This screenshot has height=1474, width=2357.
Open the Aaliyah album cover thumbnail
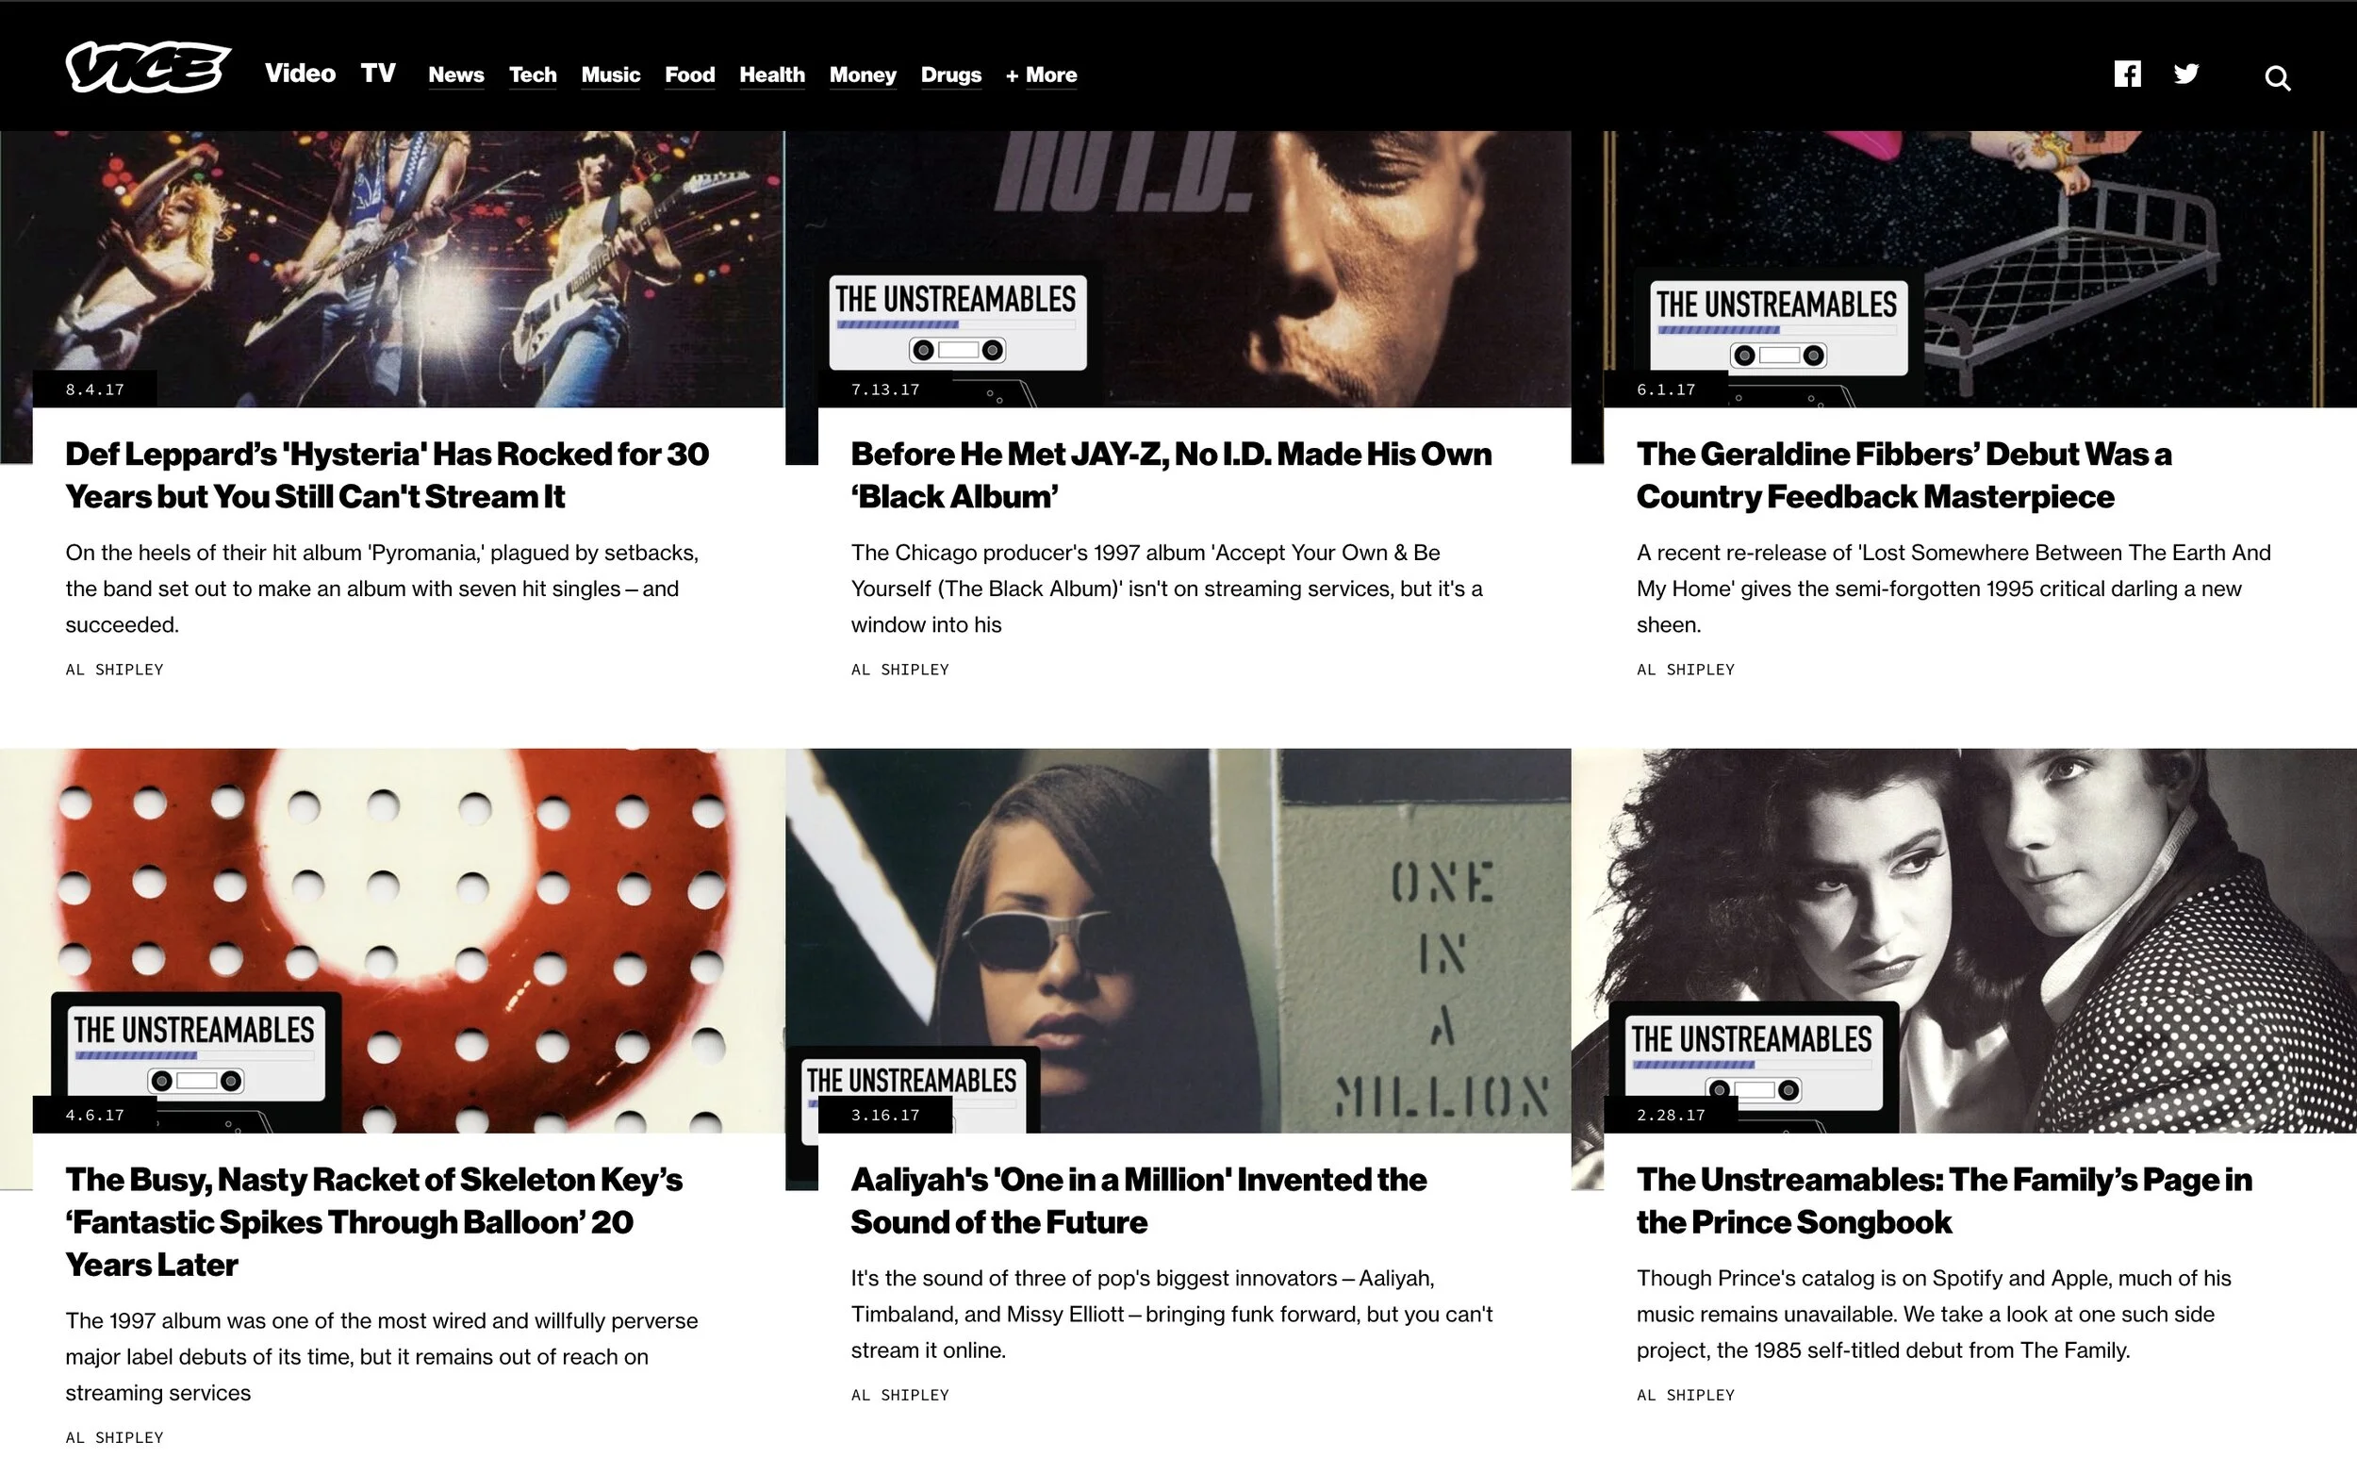[x=1178, y=941]
